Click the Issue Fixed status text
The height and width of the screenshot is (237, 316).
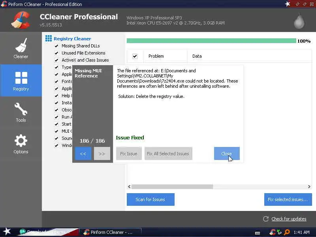tap(130, 137)
